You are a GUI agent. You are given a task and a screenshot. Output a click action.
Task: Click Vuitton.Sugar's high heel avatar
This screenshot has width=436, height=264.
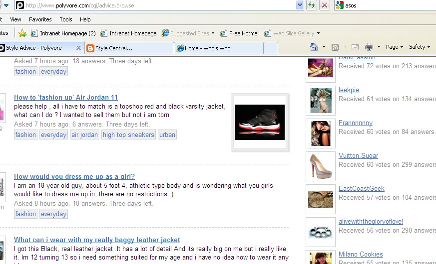tap(321, 166)
